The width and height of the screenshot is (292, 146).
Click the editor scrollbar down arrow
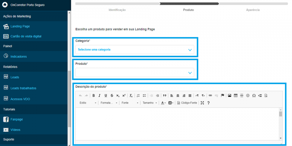tap(281, 138)
